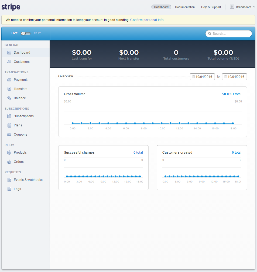257x272 pixels.
Task: Click the Transfers icon in the sidebar
Action: coord(9,89)
